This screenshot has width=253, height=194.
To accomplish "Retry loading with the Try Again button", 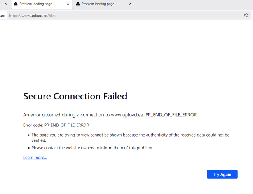I will coord(222,174).
